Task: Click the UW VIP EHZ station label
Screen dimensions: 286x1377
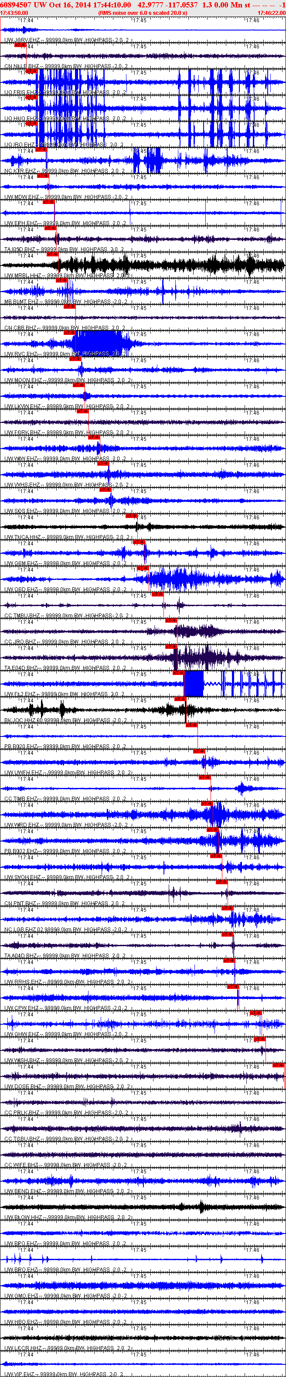Action: click(20, 1375)
